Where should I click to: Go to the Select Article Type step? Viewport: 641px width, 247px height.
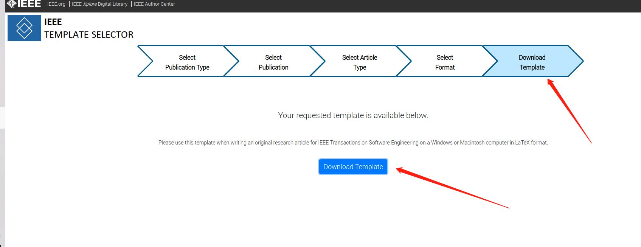click(x=360, y=62)
